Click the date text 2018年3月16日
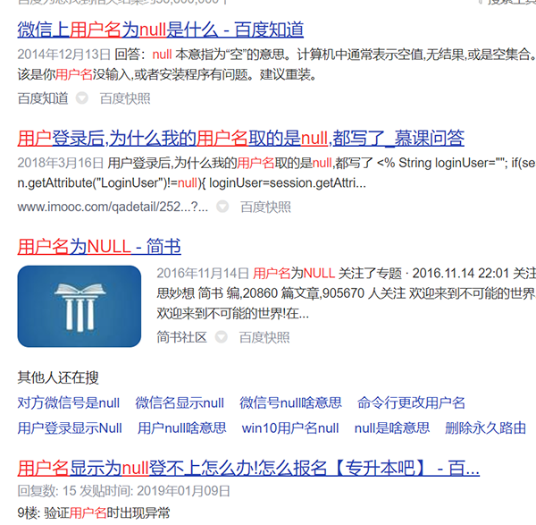The image size is (536, 525). (61, 163)
